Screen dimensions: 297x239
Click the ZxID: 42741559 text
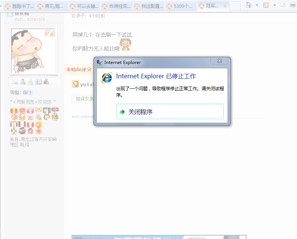30,19
